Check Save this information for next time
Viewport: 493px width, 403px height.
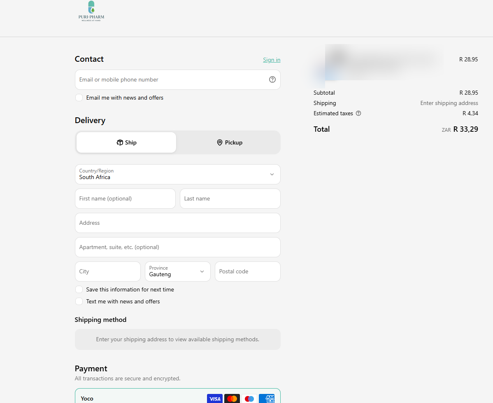pos(79,289)
